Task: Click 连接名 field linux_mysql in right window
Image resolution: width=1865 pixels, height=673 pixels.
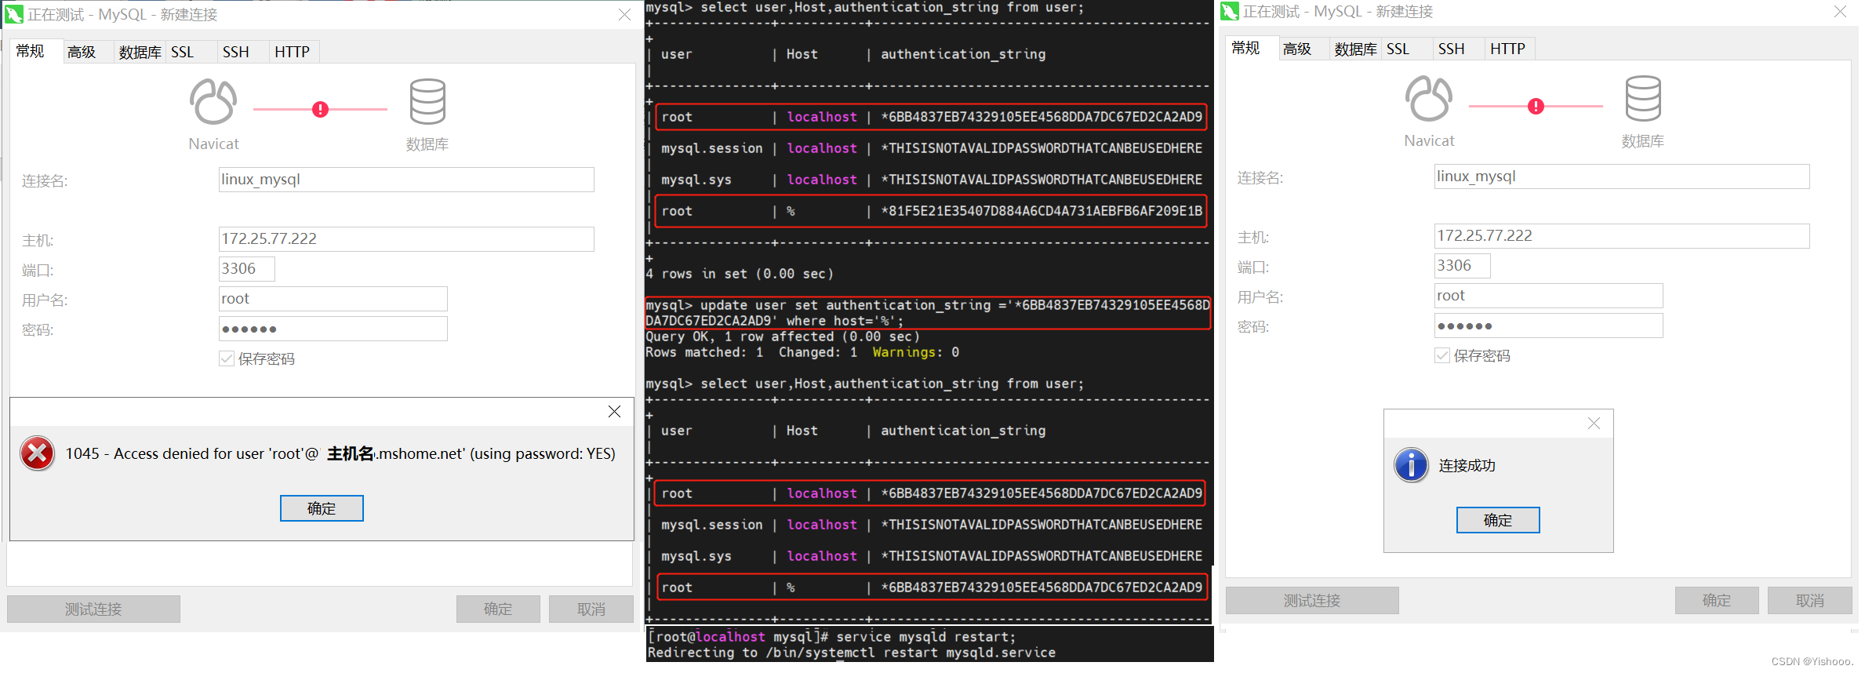Action: coord(1622,176)
